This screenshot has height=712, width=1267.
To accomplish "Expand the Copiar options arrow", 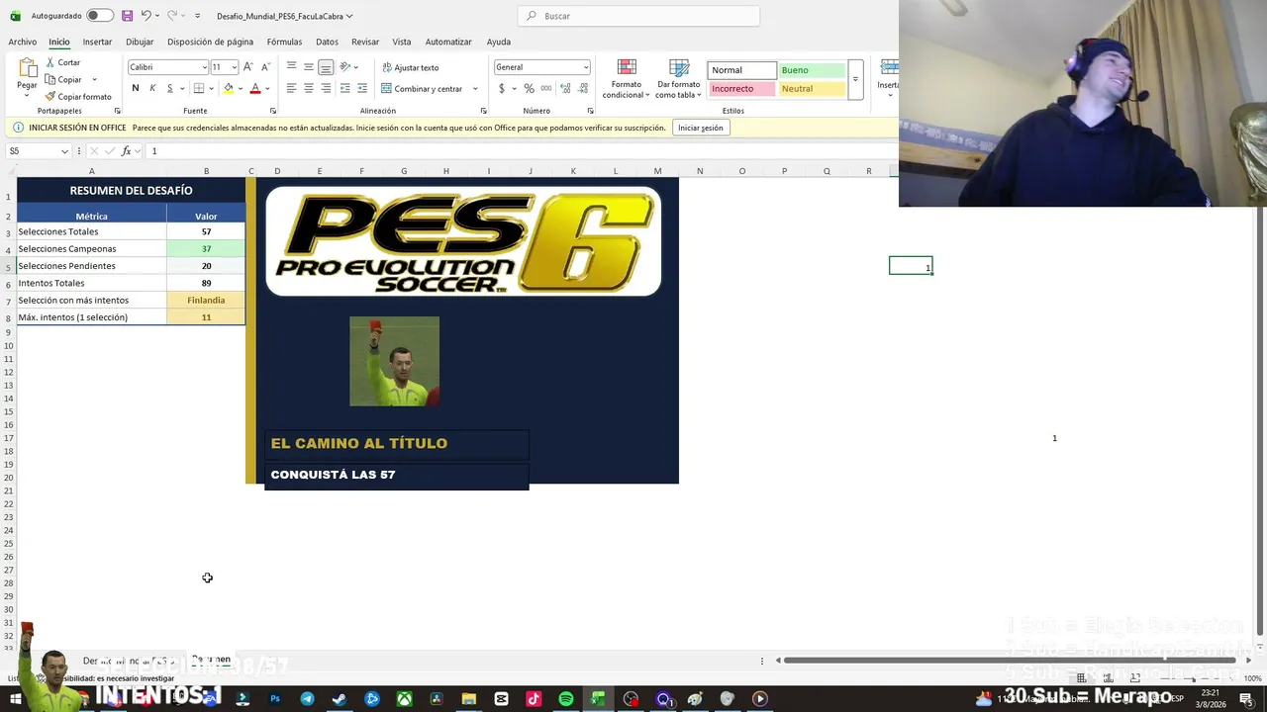I will (94, 79).
